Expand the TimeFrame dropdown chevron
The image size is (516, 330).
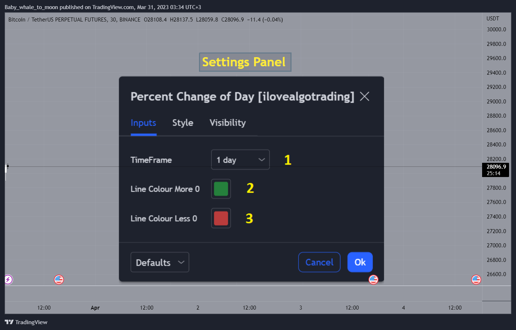262,160
